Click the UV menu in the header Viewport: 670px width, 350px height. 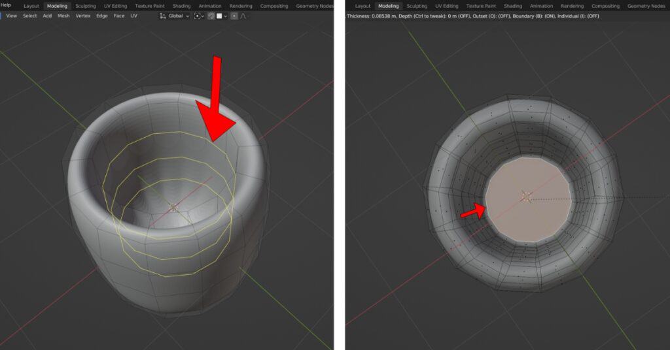[134, 16]
